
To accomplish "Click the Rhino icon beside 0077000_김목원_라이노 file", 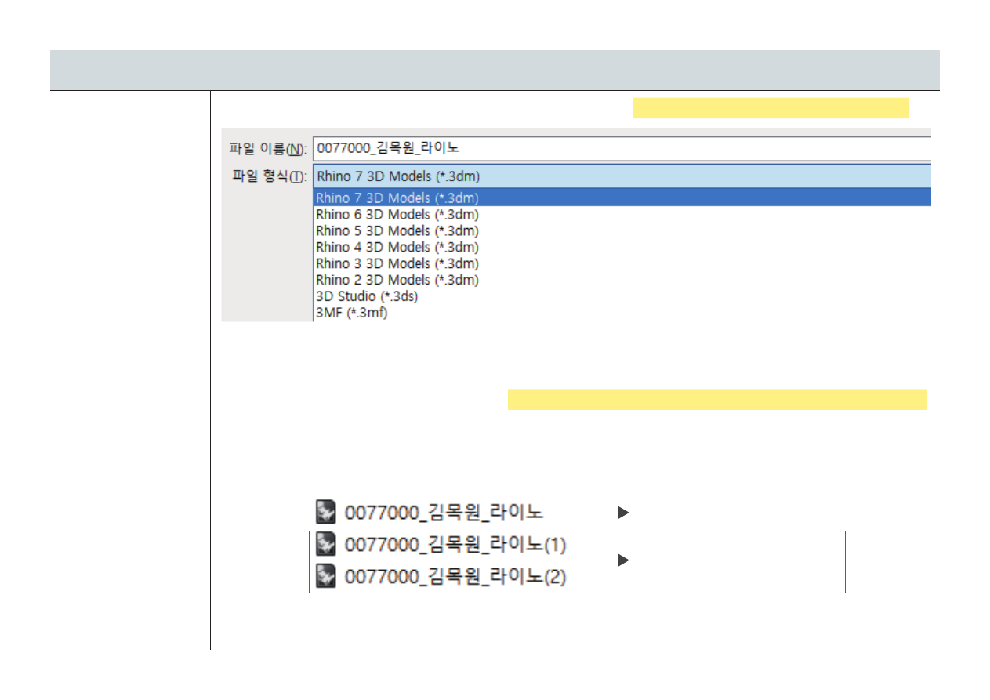I will point(325,513).
